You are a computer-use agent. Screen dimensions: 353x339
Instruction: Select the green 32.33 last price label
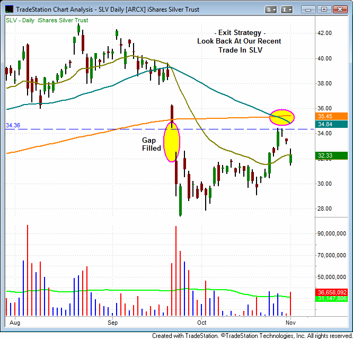[x=331, y=155]
